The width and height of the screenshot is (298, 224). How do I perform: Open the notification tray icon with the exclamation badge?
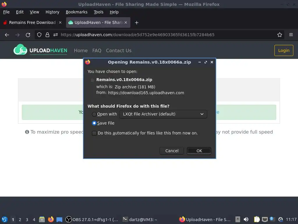click(272, 219)
